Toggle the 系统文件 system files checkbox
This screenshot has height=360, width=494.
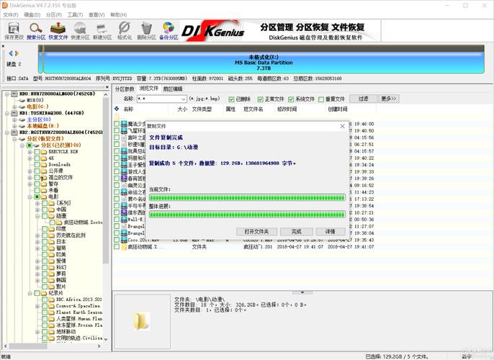(x=291, y=99)
